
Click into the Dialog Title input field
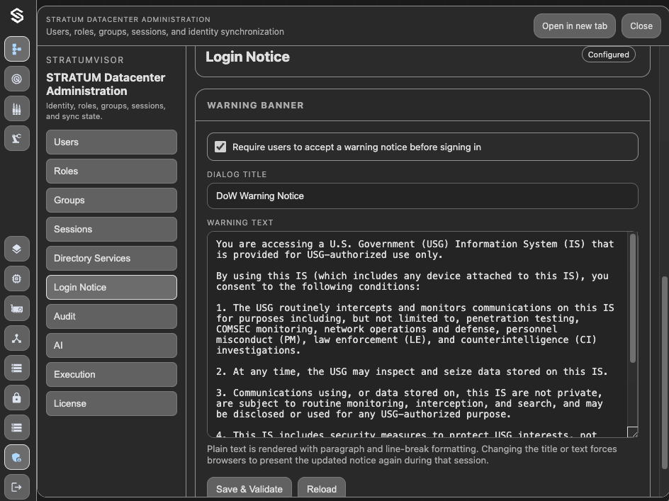tap(422, 196)
